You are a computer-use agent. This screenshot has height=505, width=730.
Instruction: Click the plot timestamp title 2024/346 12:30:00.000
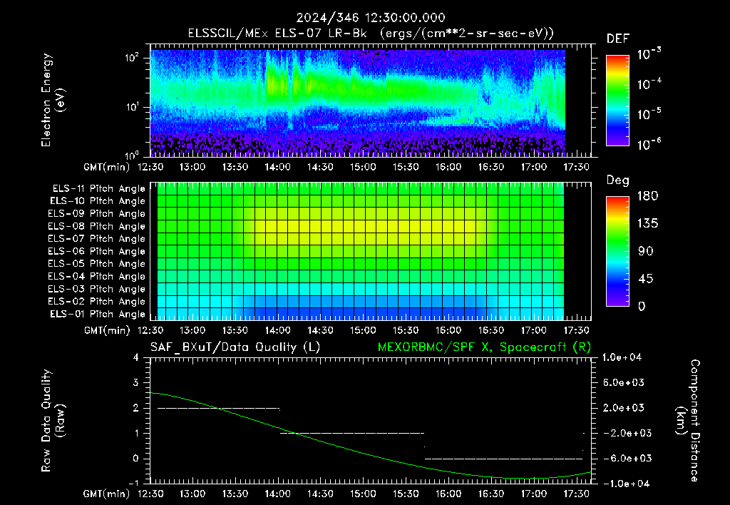pyautogui.click(x=371, y=18)
